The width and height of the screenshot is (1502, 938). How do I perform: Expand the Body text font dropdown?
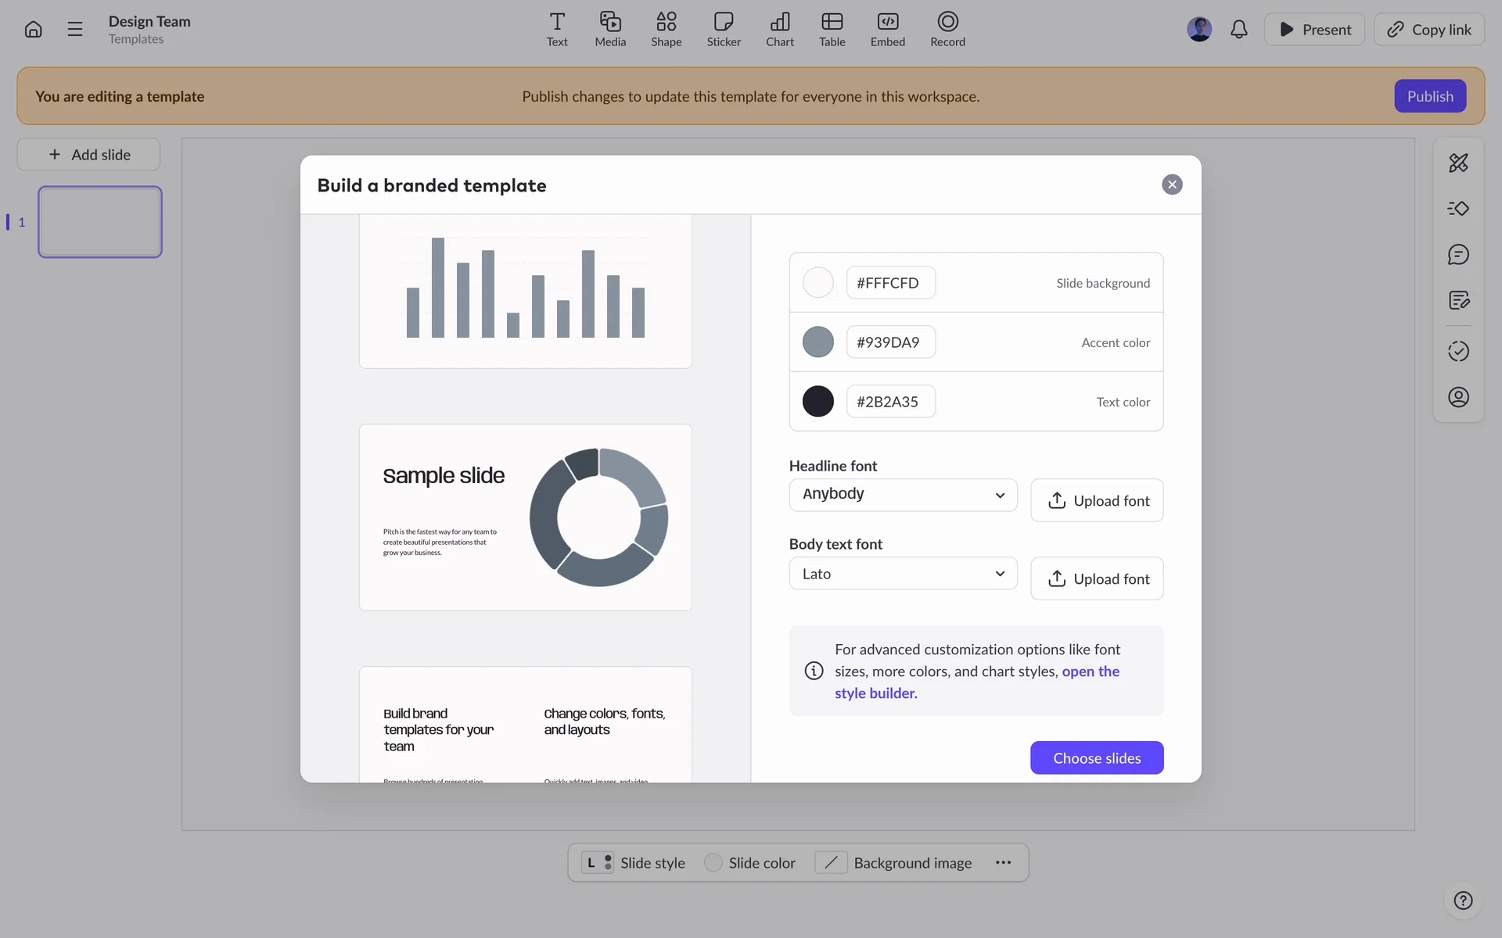tap(903, 574)
